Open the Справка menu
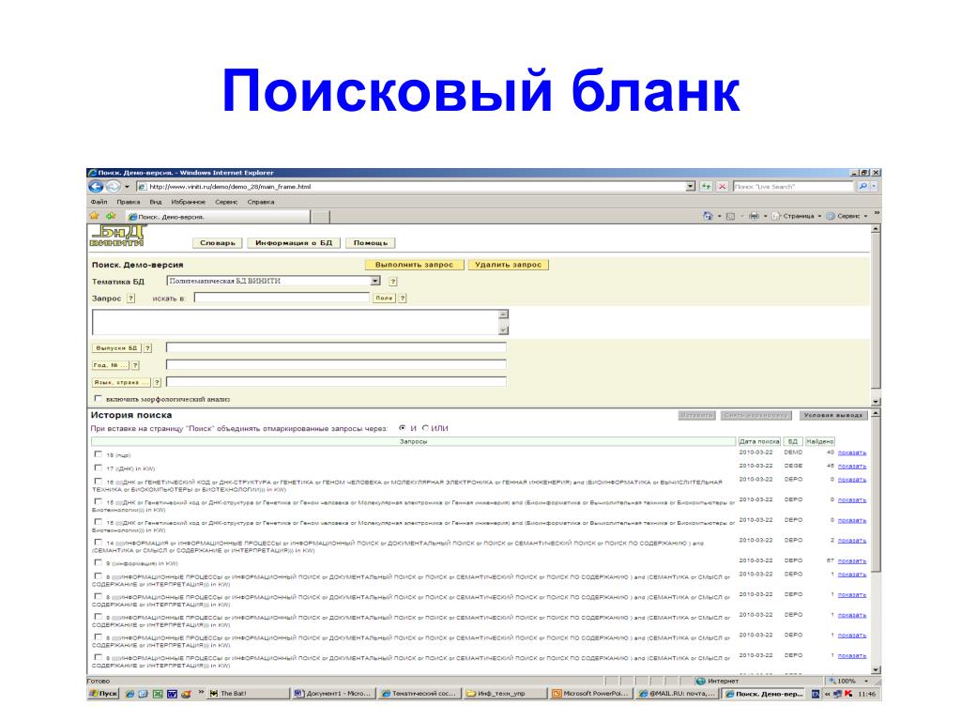The height and width of the screenshot is (721, 961). coord(261,202)
